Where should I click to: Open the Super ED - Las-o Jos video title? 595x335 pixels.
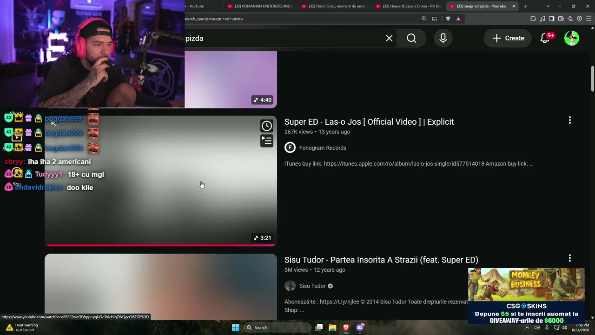point(369,122)
